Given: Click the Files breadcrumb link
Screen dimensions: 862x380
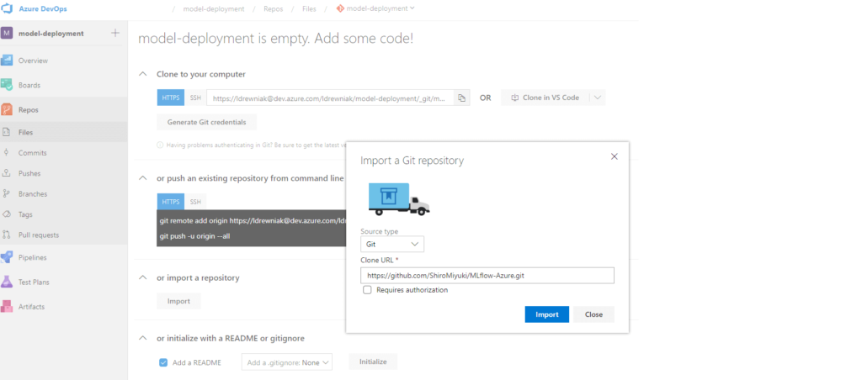Looking at the screenshot, I should coord(311,8).
